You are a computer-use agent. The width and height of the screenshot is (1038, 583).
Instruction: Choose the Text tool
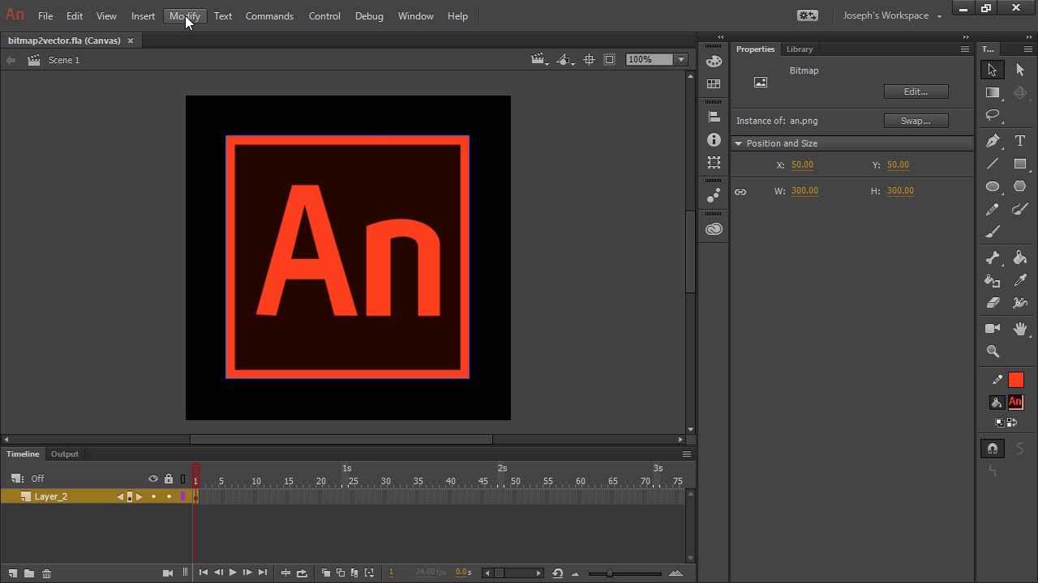click(1020, 140)
